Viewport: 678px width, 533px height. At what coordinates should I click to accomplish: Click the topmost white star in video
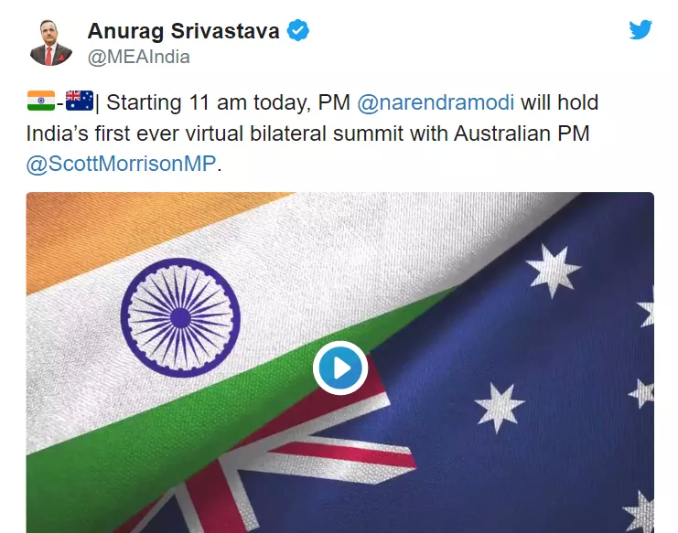click(x=553, y=270)
